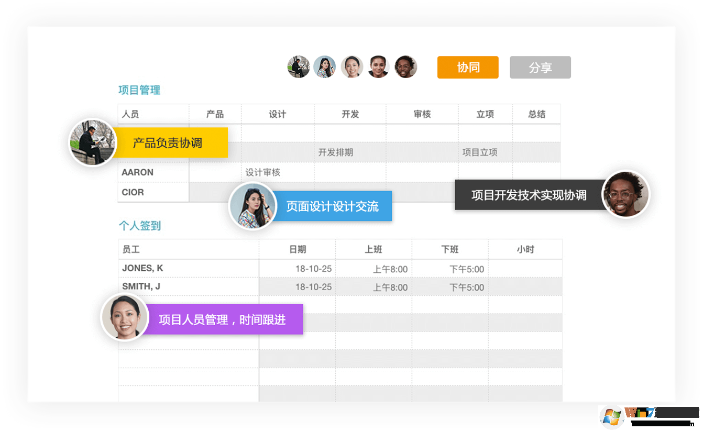This screenshot has height=431, width=703.
Task: Click the large avatar beside the yellow 产品负责协调 label
Action: (93, 142)
